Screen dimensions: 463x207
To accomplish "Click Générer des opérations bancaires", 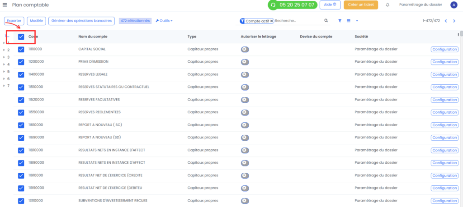I will [81, 21].
